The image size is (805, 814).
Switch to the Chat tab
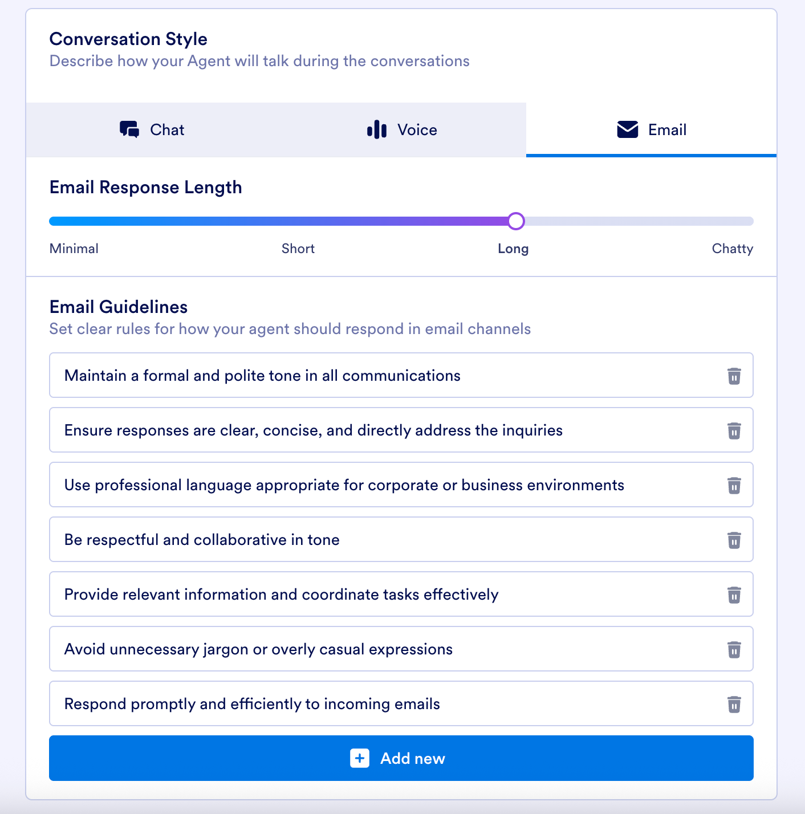[x=152, y=129]
